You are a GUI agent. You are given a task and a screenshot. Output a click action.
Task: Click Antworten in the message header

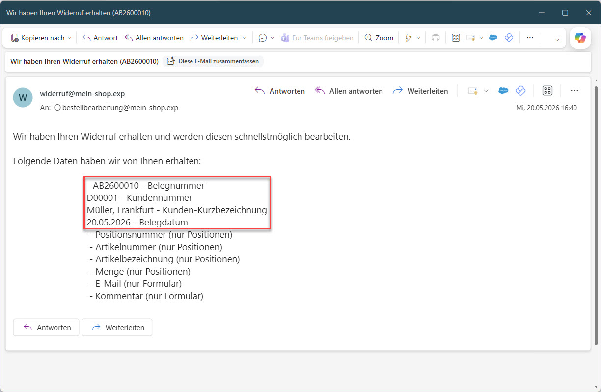280,91
